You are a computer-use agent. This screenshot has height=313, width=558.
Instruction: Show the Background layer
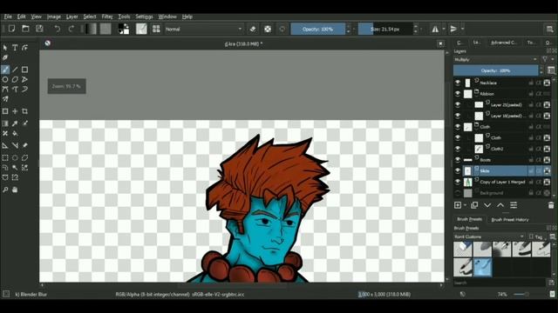point(458,193)
